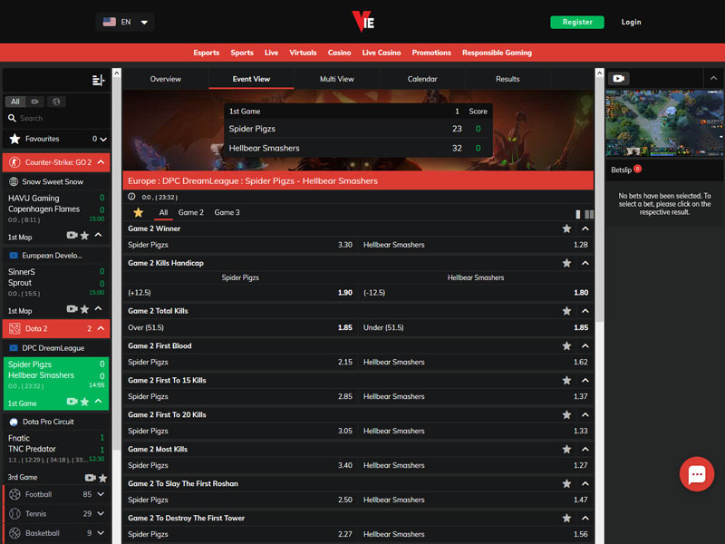Collapse the left sports sidebar menu icon

pos(99,81)
